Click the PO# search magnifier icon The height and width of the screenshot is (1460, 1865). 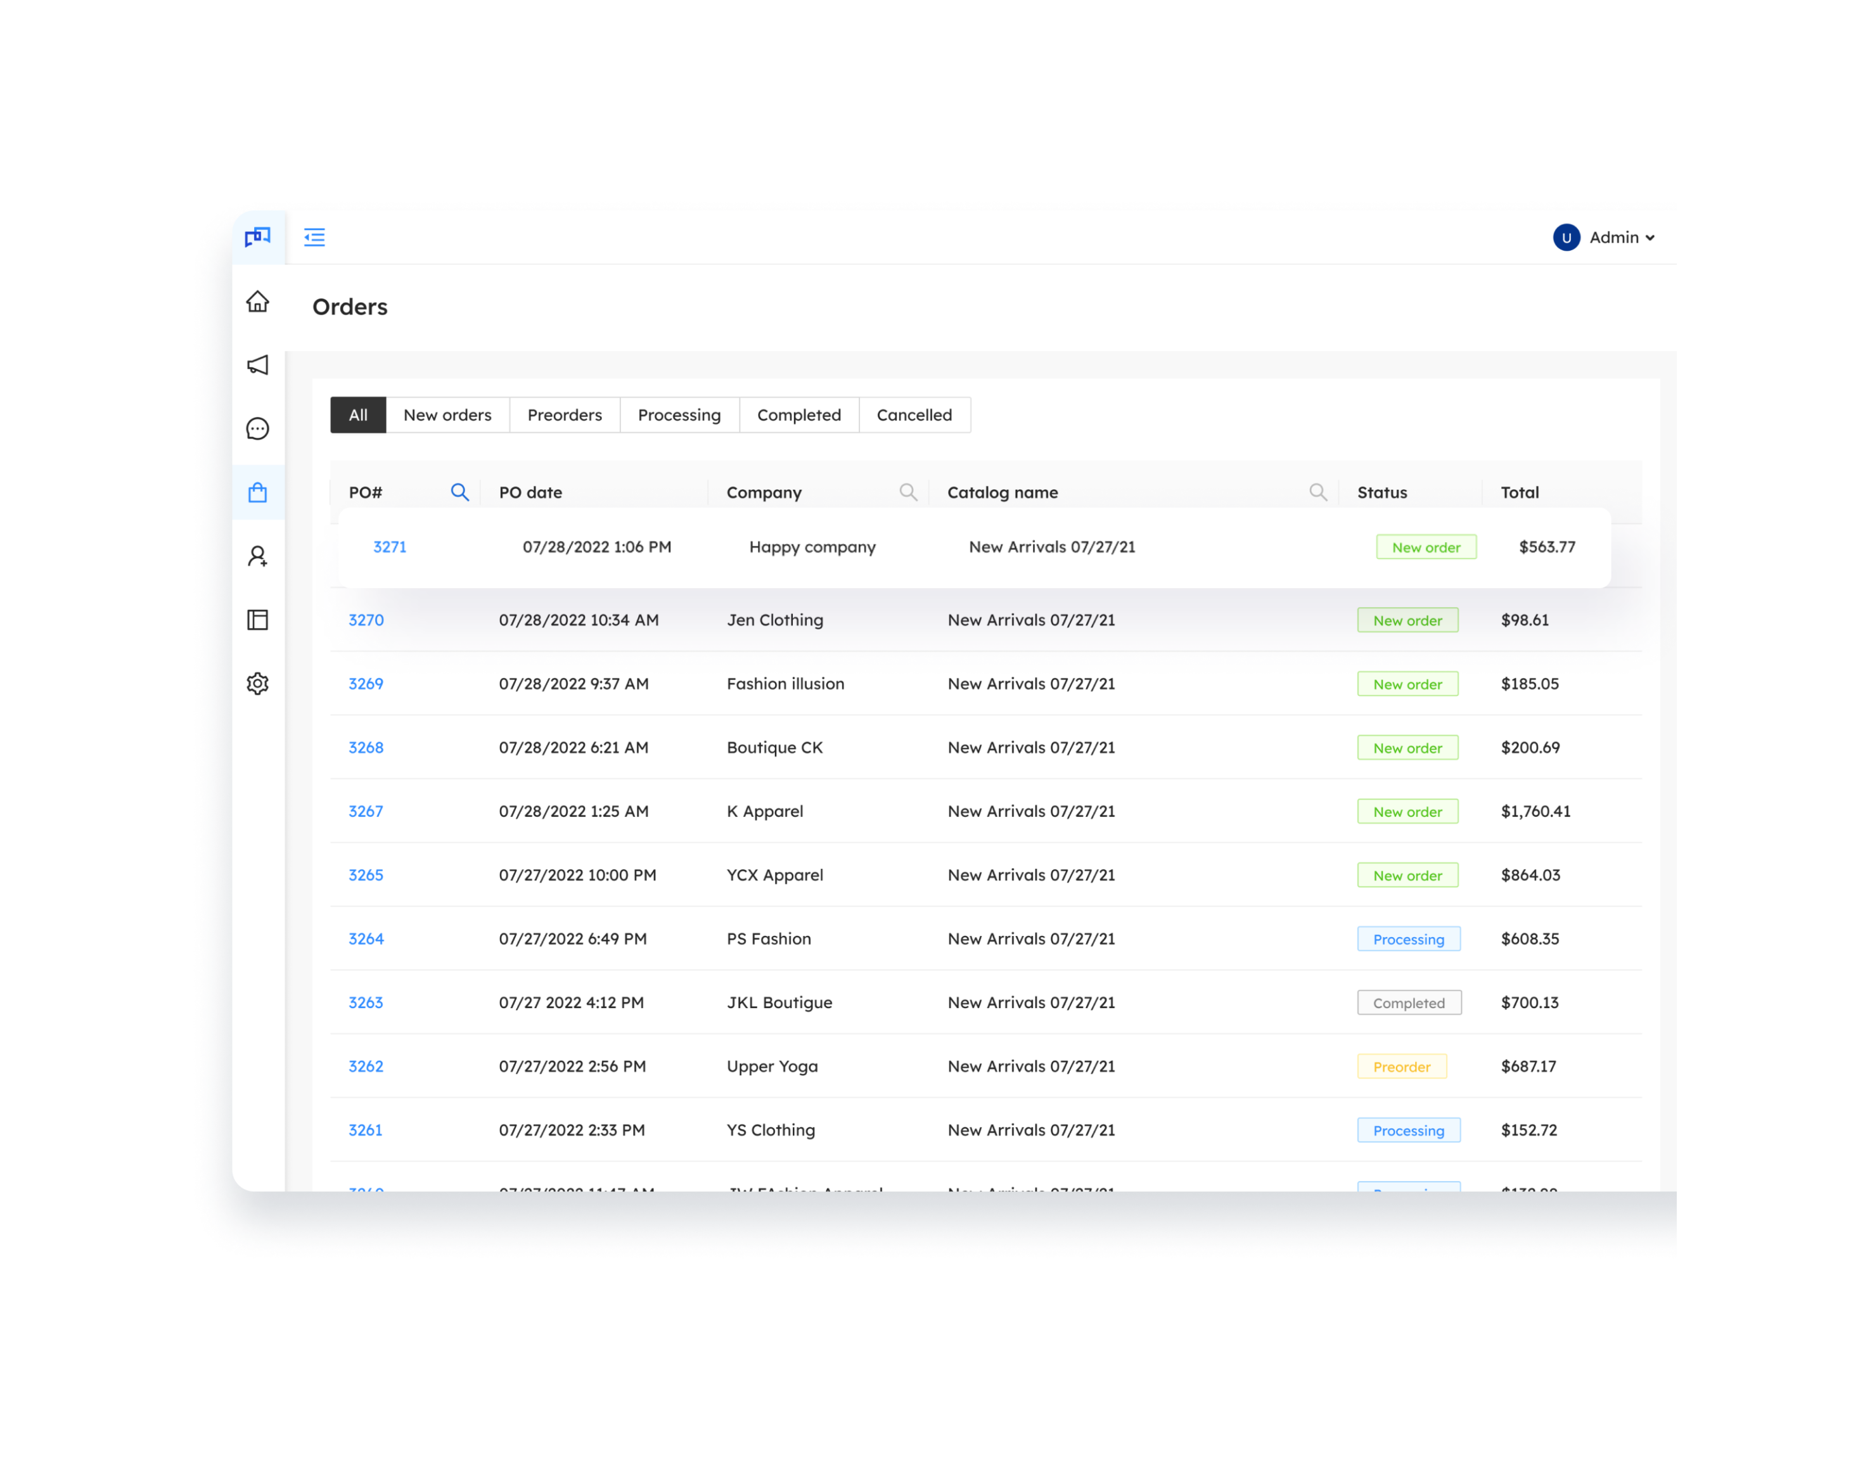pyautogui.click(x=460, y=492)
